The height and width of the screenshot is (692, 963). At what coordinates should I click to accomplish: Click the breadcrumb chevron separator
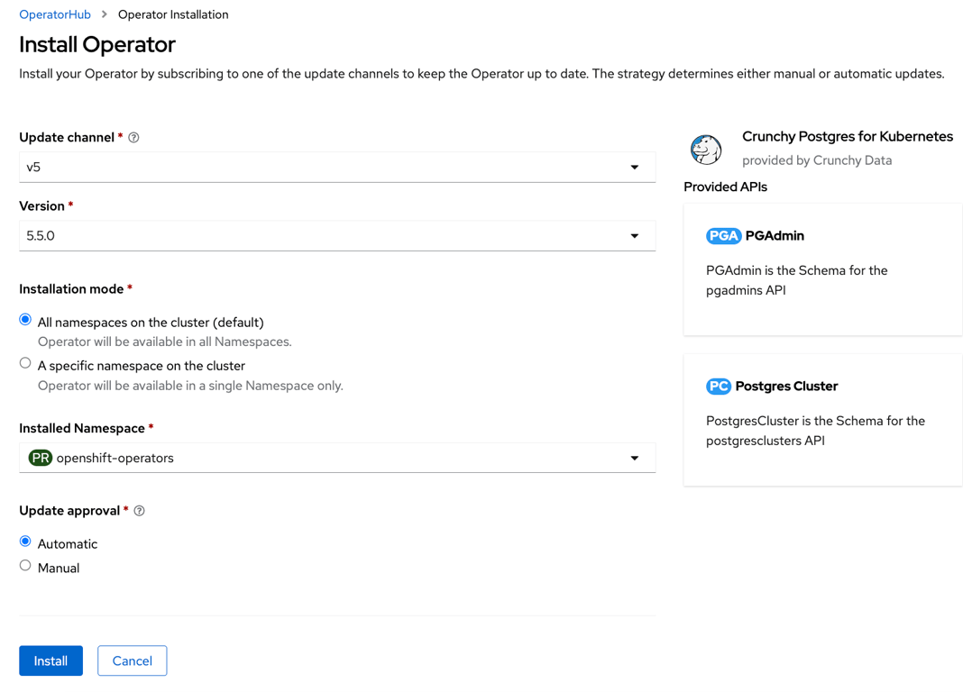click(105, 14)
